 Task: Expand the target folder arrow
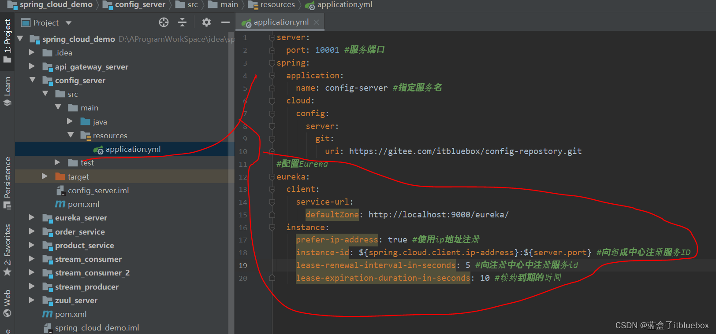click(45, 176)
